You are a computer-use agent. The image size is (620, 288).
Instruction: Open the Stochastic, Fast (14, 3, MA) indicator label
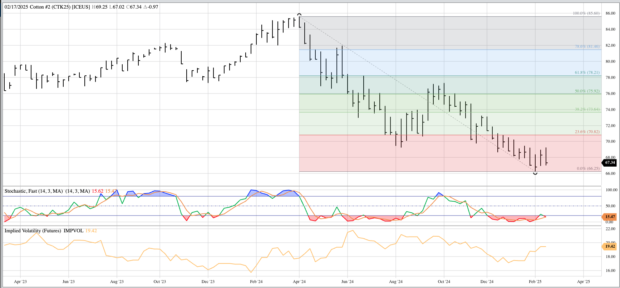[34, 191]
